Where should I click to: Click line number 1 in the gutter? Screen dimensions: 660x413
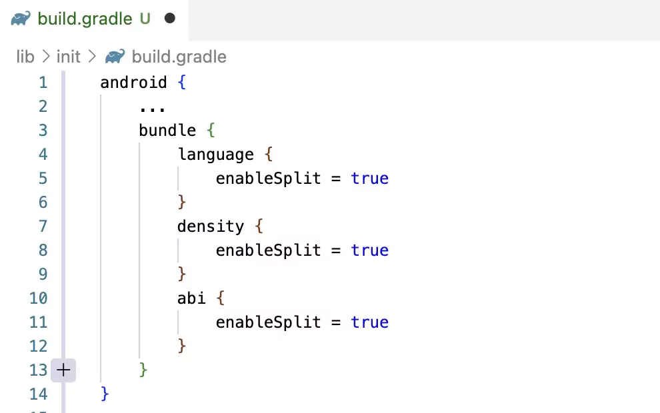(x=43, y=83)
